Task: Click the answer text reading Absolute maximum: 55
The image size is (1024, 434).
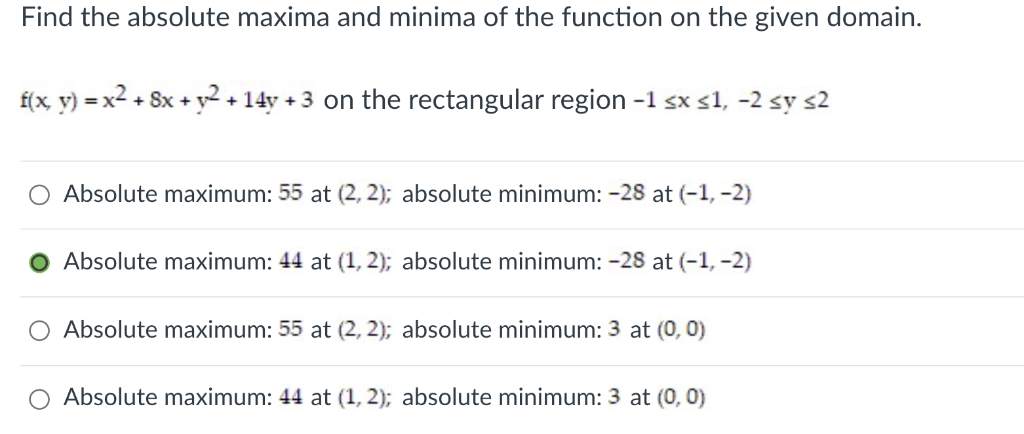Action: click(182, 194)
